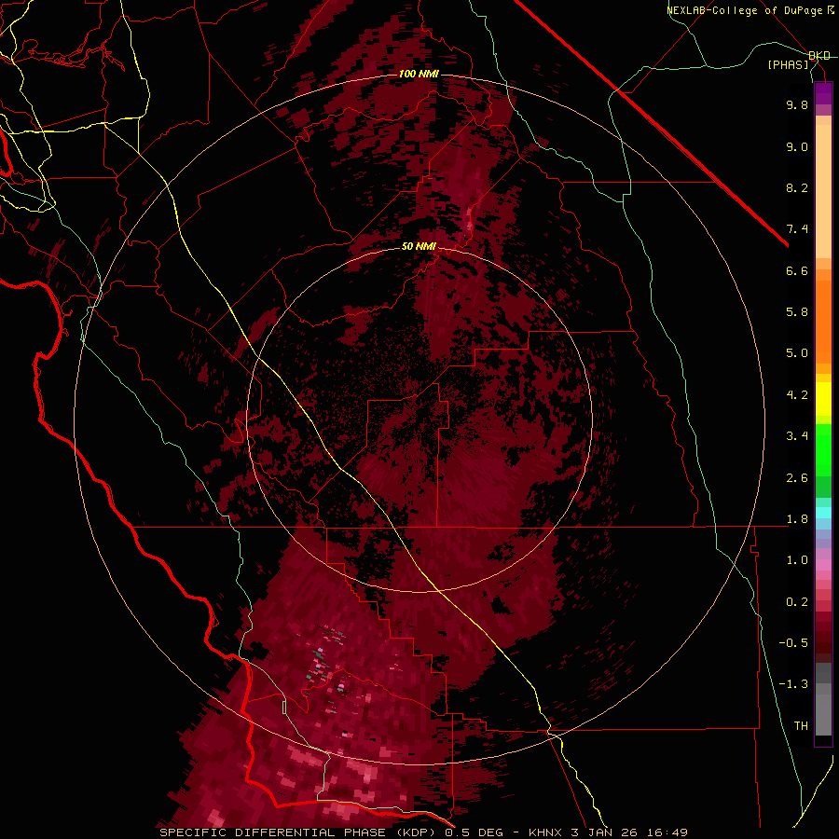839x839 pixels.
Task: Click the 3.4 value on the scale
Action: pos(797,436)
